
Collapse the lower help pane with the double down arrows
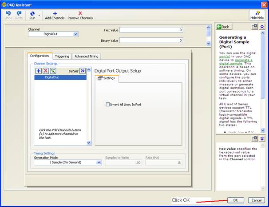pos(262,139)
